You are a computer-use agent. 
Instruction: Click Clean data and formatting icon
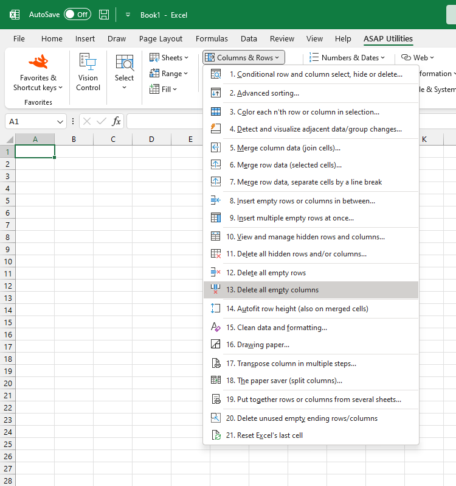(x=216, y=327)
